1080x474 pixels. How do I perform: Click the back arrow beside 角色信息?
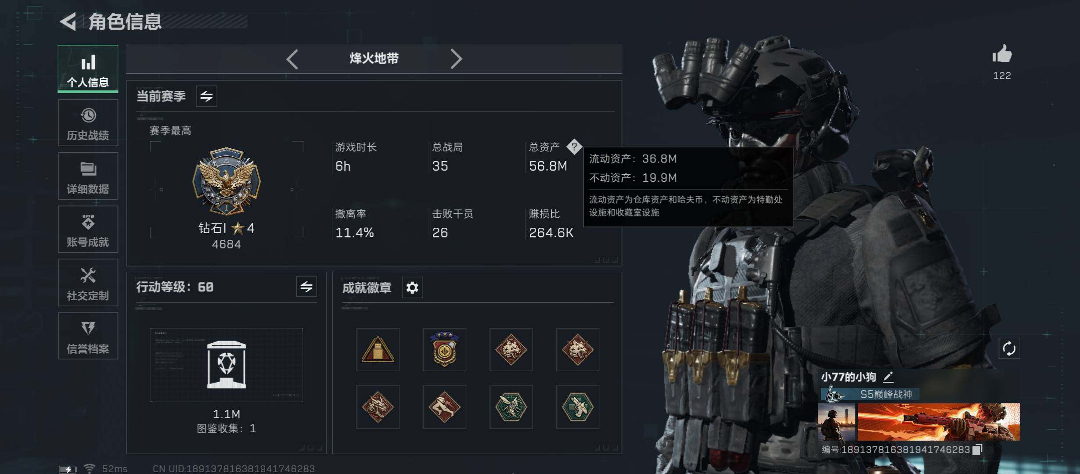click(68, 21)
